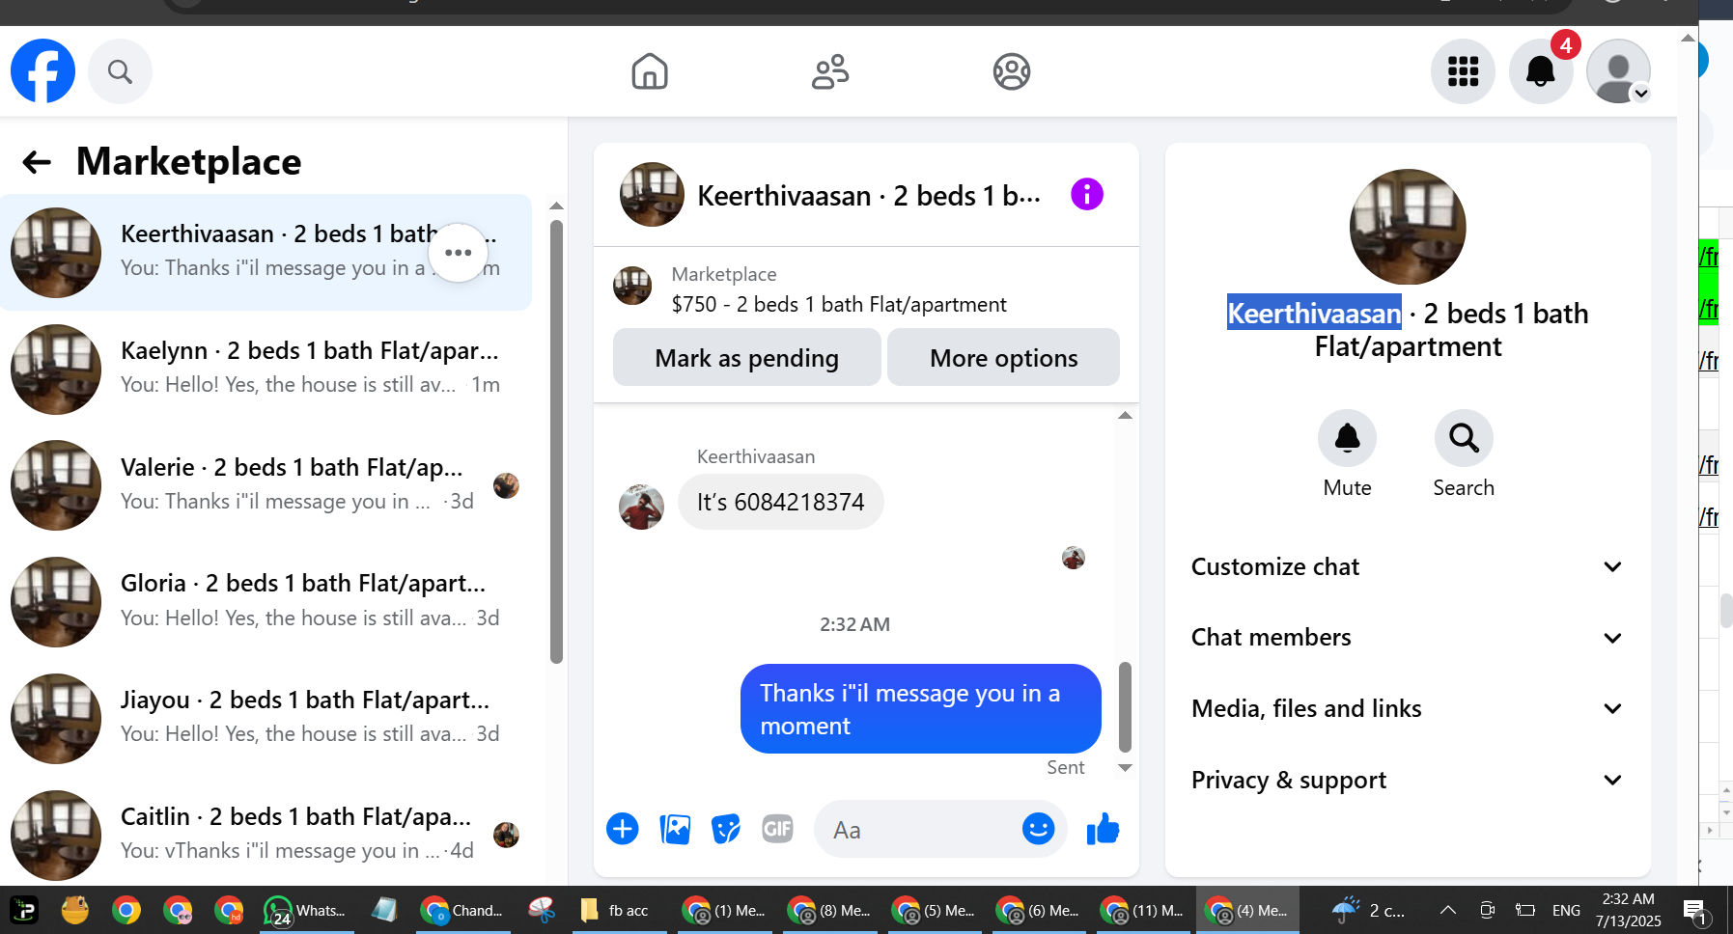Open Gloria 2 beds 1 bath conversation

click(x=266, y=602)
